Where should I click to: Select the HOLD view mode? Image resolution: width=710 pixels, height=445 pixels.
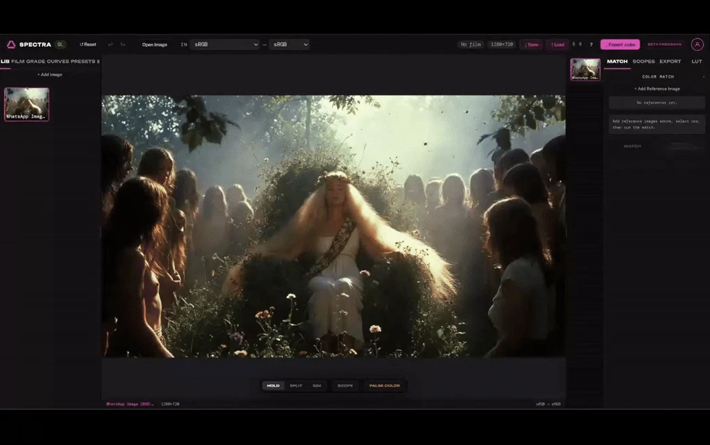point(273,385)
